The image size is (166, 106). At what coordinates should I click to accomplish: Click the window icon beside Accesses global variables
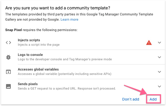8,72
